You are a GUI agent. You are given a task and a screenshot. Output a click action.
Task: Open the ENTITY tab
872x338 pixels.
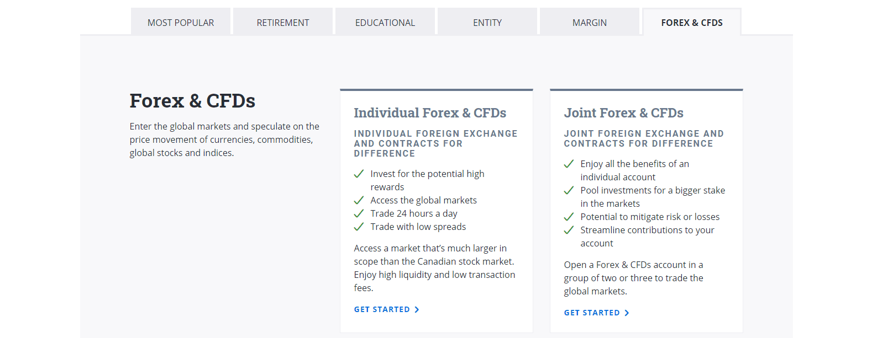pos(487,22)
